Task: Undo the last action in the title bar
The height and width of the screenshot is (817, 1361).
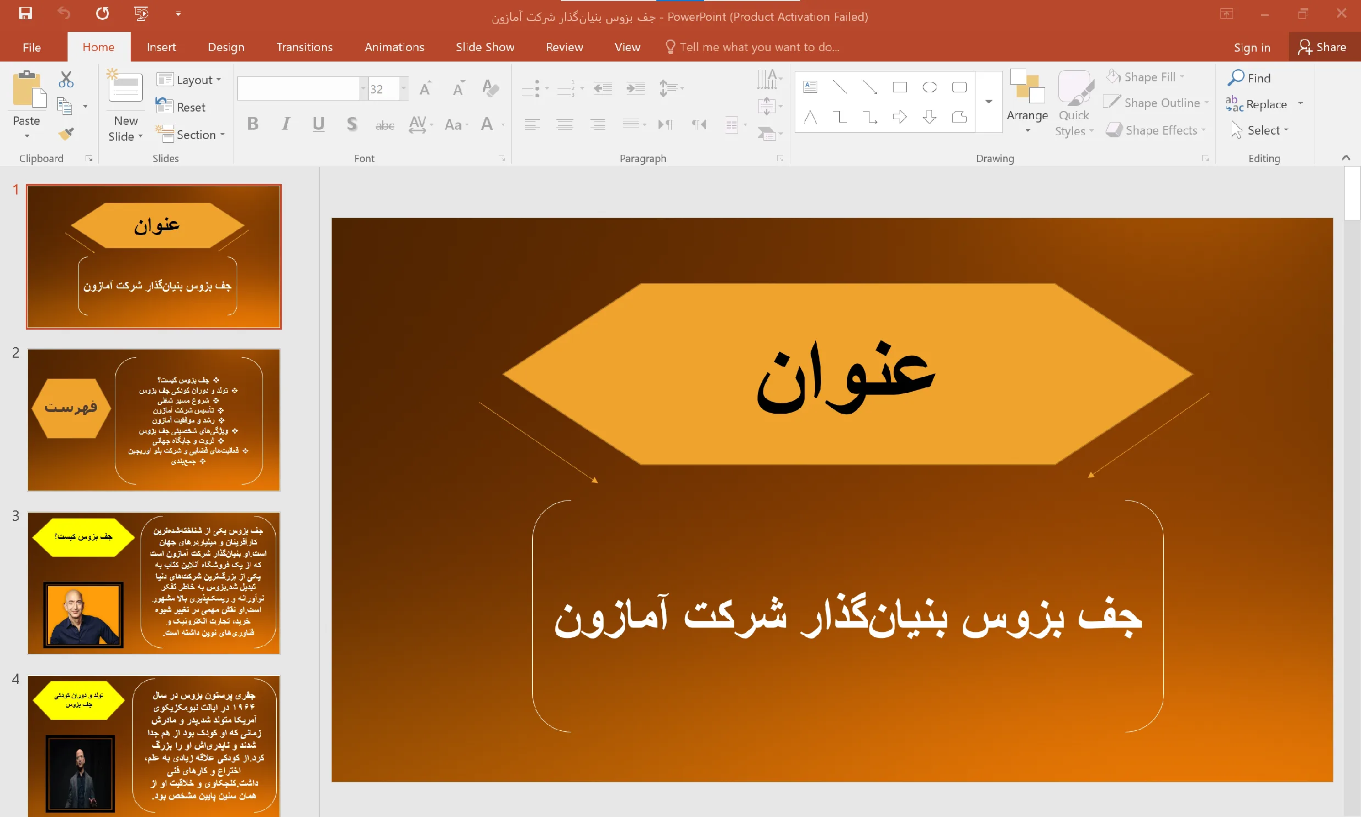Action: [64, 14]
